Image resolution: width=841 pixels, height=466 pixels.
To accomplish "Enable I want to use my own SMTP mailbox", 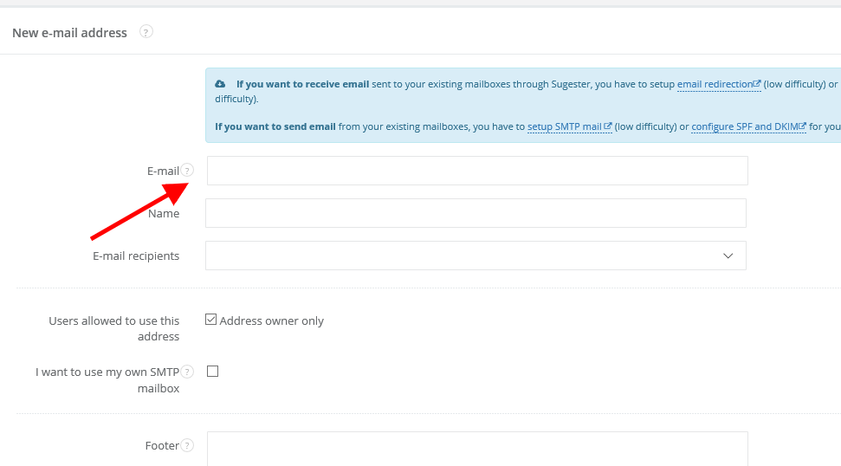I will pyautogui.click(x=212, y=372).
